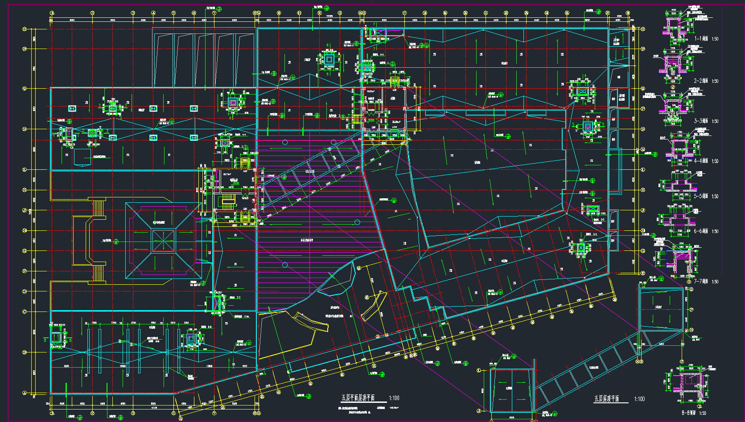Click the pyramid skylight's center square
Screen dimensions: 745x422
164,241
